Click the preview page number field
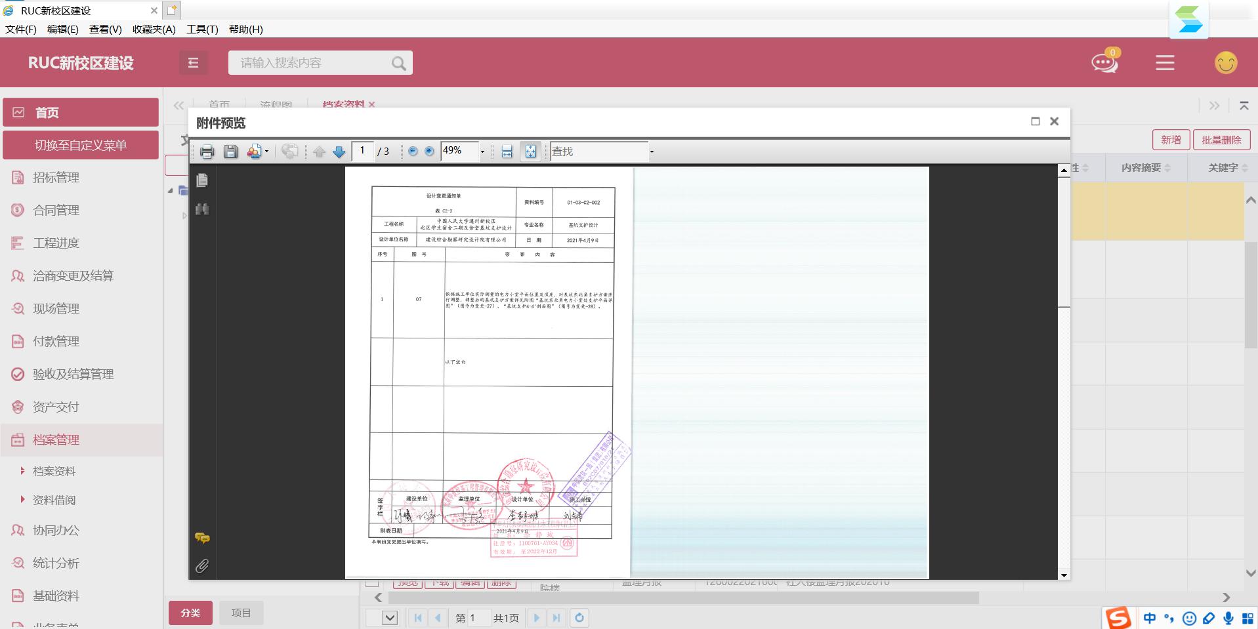This screenshot has width=1258, height=629. click(x=362, y=151)
